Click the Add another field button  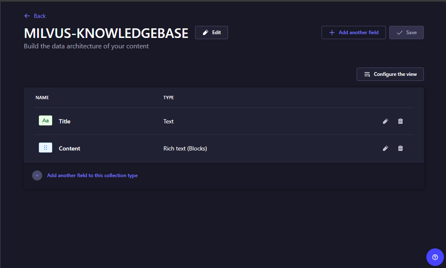(353, 33)
